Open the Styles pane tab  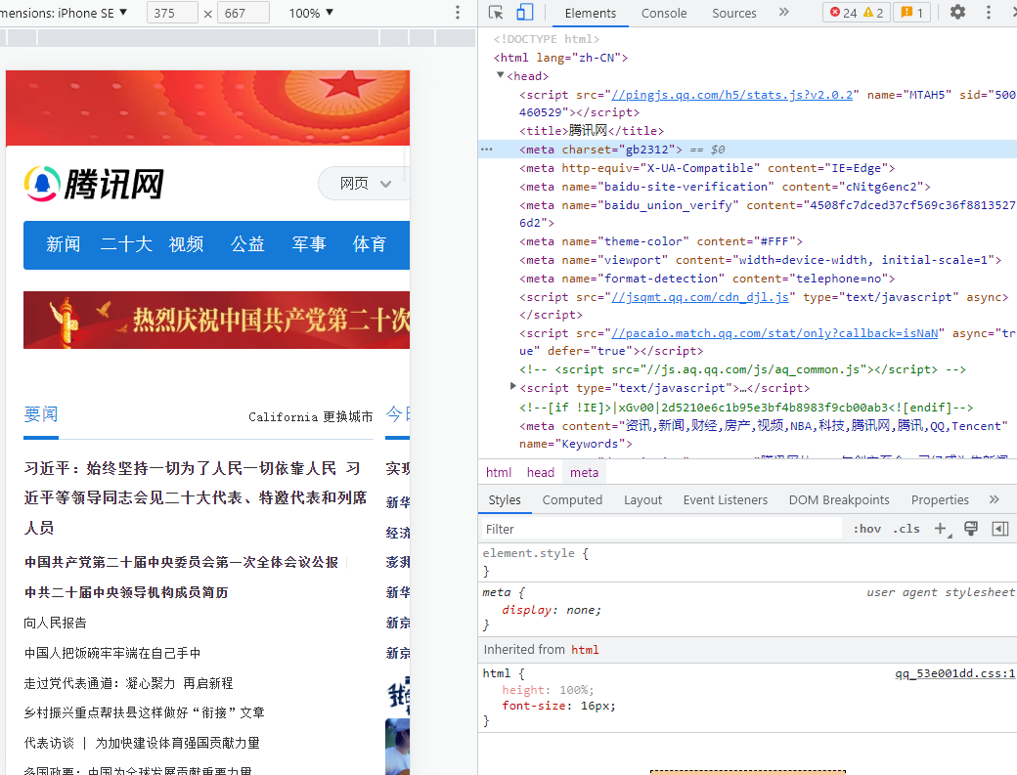point(505,499)
